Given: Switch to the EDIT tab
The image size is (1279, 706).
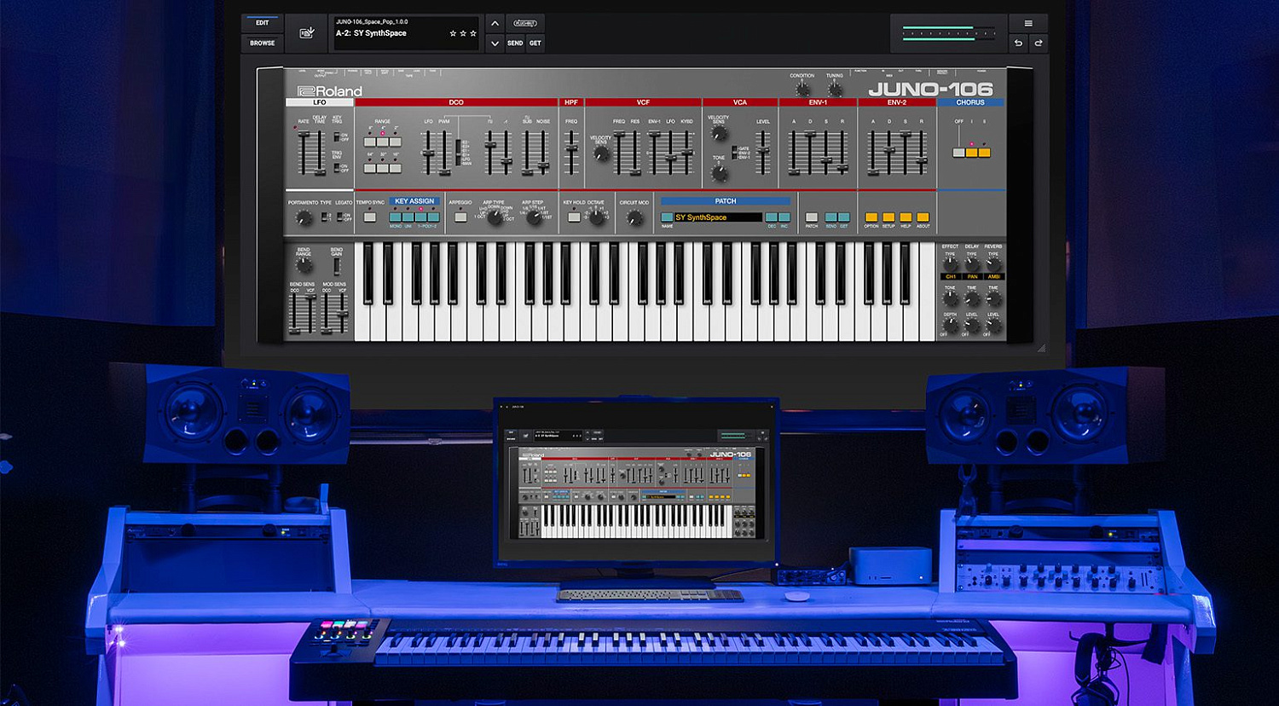Looking at the screenshot, I should pos(262,23).
